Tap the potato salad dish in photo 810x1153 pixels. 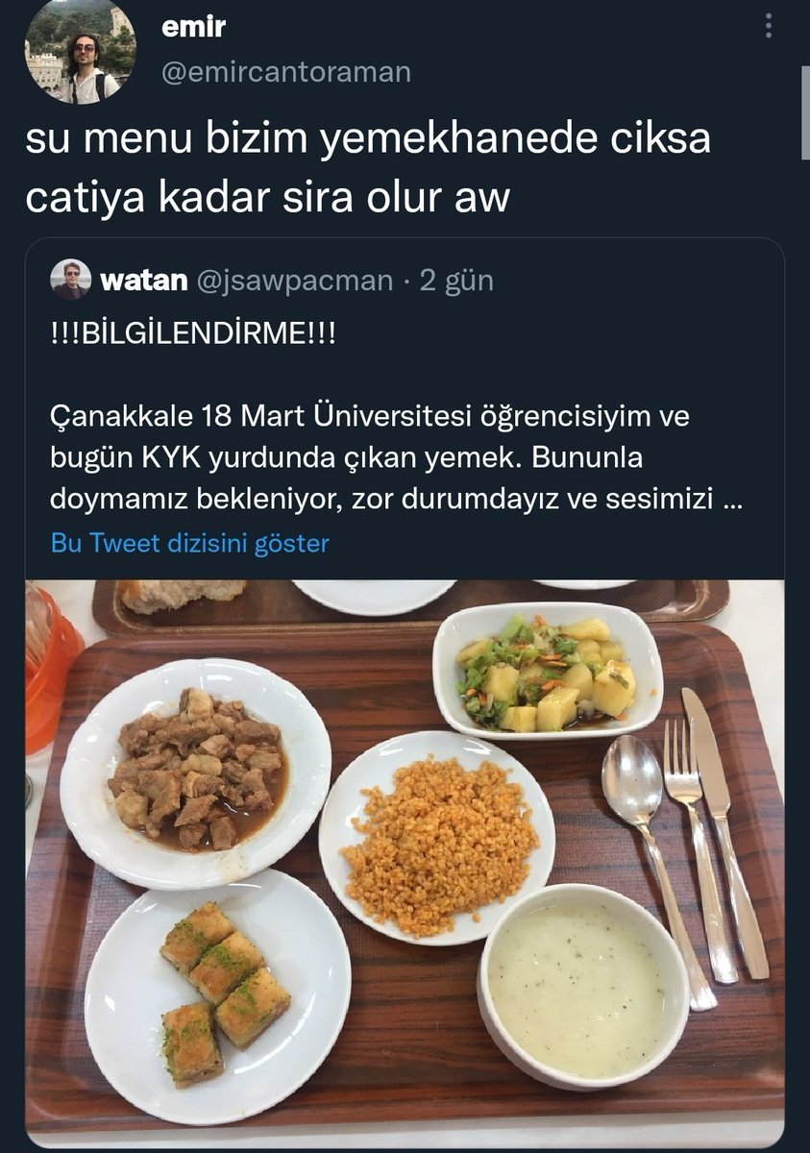click(x=548, y=671)
